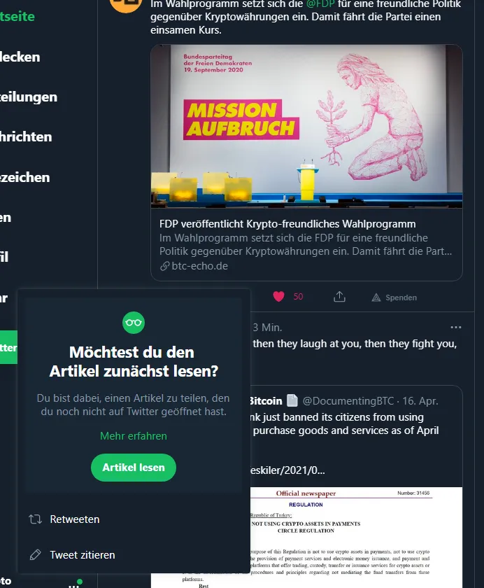The image size is (484, 588).
Task: Click the @FDP mention link
Action: point(320,4)
